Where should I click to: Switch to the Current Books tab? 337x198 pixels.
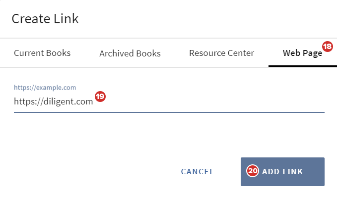pos(42,53)
